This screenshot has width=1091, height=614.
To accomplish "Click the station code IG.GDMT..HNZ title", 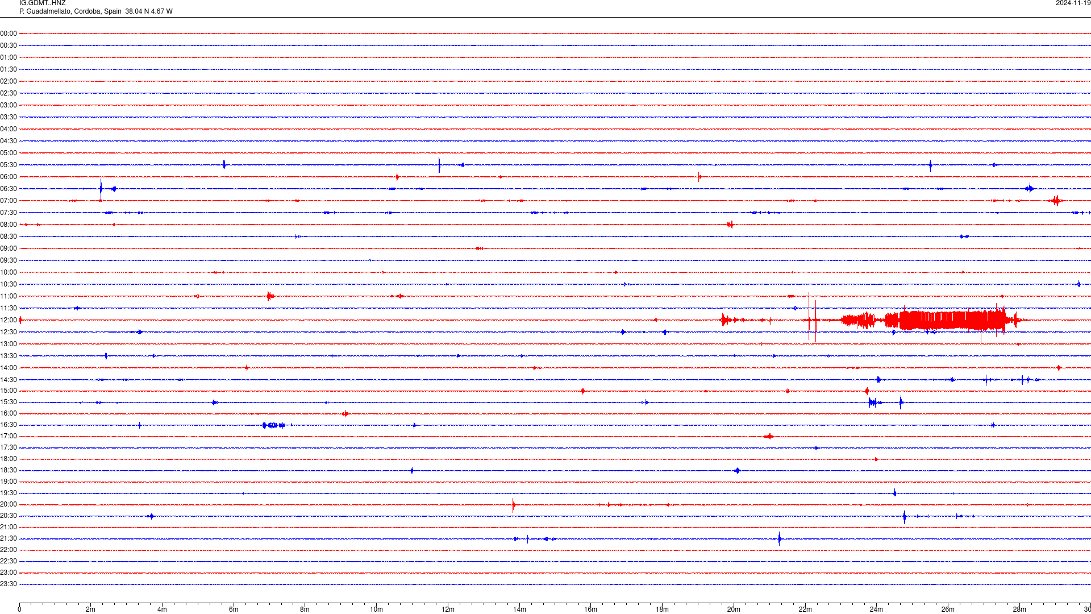I will (42, 3).
